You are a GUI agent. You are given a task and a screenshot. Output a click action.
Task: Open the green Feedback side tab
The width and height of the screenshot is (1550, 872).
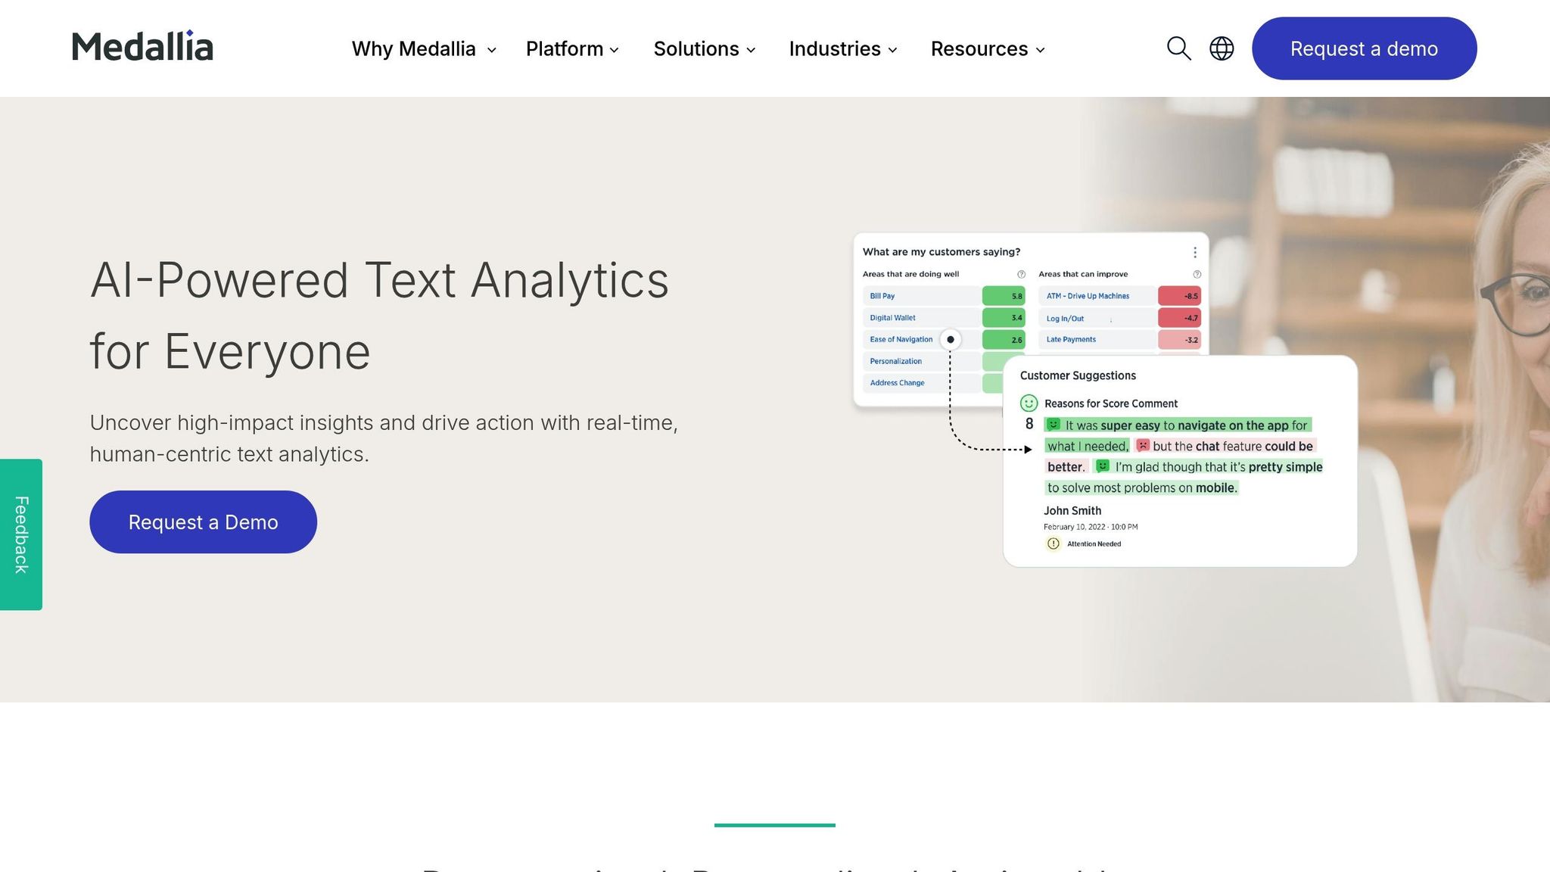click(21, 534)
